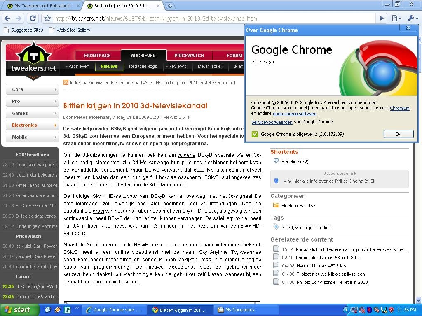Expand the Core sidebar category
Viewport: 422px width, 316px height.
pos(32,89)
